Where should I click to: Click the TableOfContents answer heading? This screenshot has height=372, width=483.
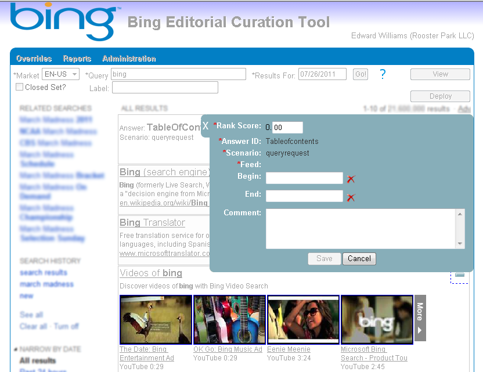(x=174, y=127)
